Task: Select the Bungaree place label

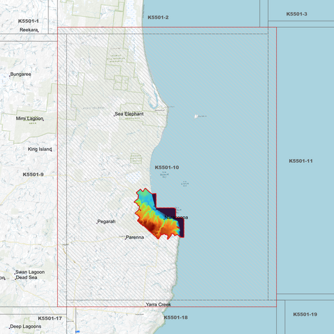Action: [x=21, y=74]
